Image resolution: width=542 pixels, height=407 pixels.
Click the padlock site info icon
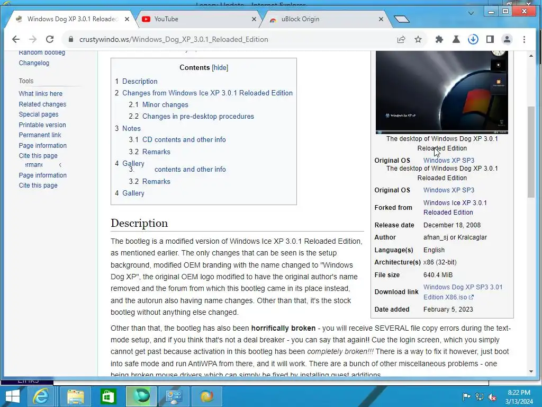[x=71, y=39]
